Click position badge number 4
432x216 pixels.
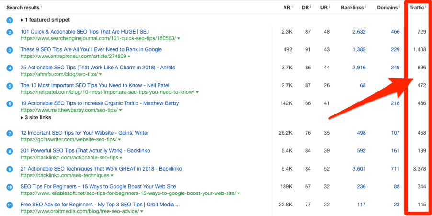[10, 68]
